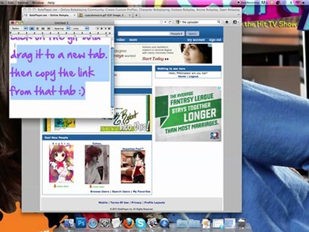309x232 pixels.
Task: Open Spacing dropdown in TextEdit
Action: (x=61, y=29)
